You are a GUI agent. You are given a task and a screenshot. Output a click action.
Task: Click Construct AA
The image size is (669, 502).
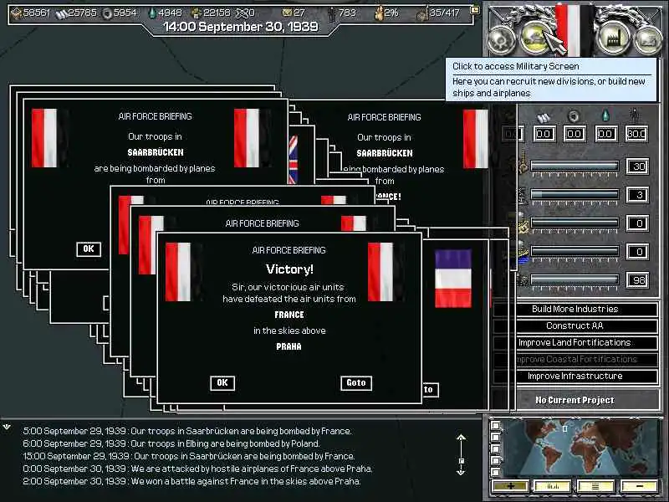(575, 325)
